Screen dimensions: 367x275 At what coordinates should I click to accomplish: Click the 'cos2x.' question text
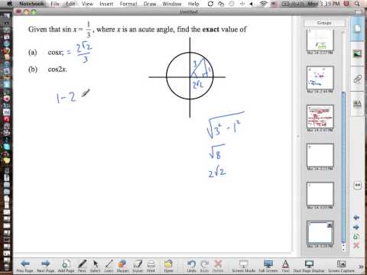pos(57,70)
